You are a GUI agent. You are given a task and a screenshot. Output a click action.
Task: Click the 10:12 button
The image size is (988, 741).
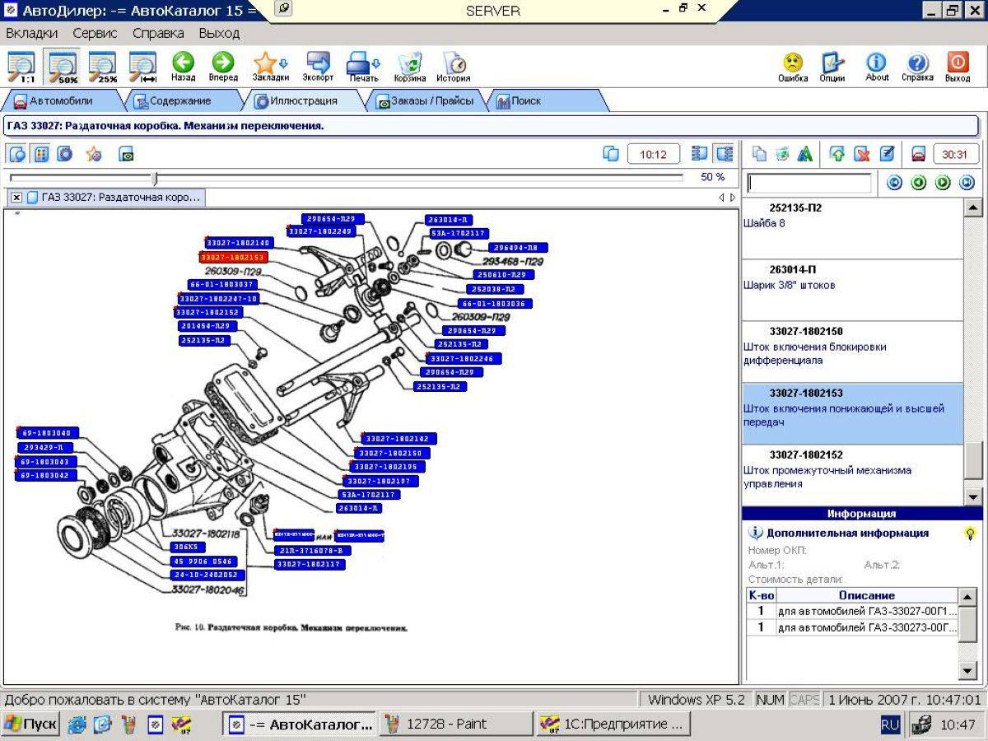point(653,154)
